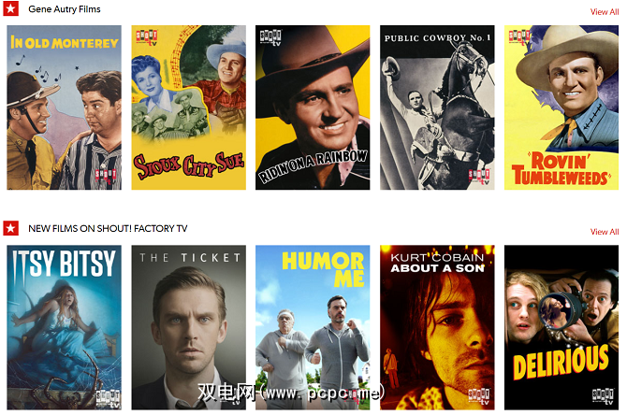Click Shout TV logo on Delirious poster
This screenshot has height=415, width=627.
point(603,396)
